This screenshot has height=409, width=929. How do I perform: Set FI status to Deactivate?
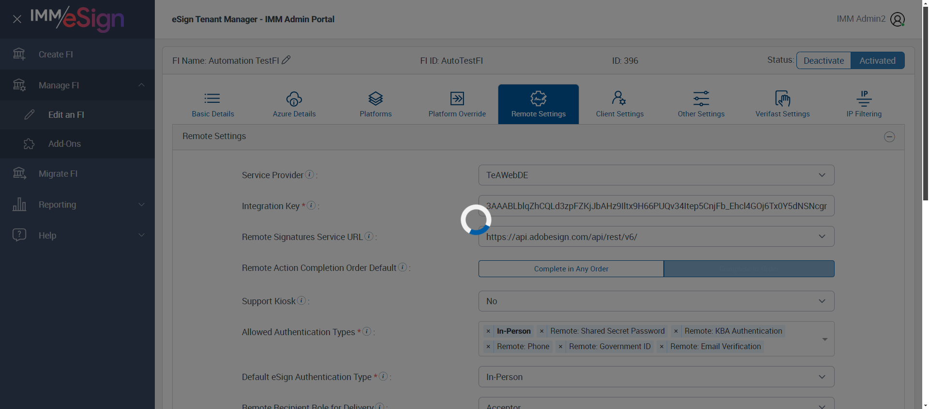(x=824, y=60)
